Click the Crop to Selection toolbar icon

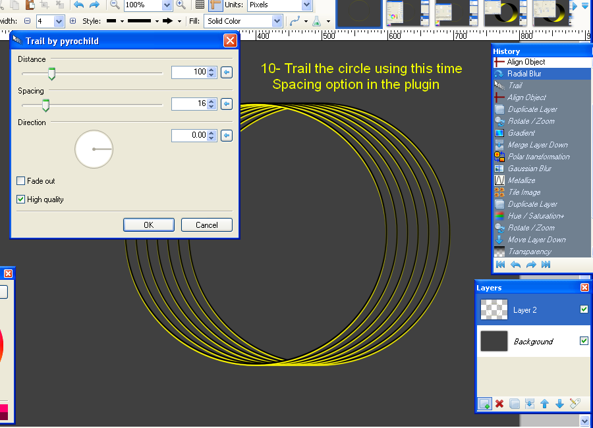[45, 5]
